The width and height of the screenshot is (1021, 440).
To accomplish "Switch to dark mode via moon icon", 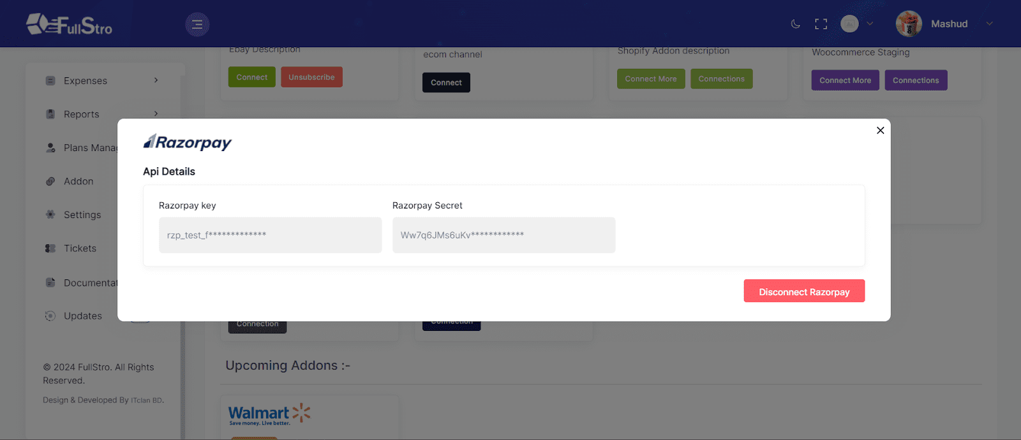I will pyautogui.click(x=795, y=24).
